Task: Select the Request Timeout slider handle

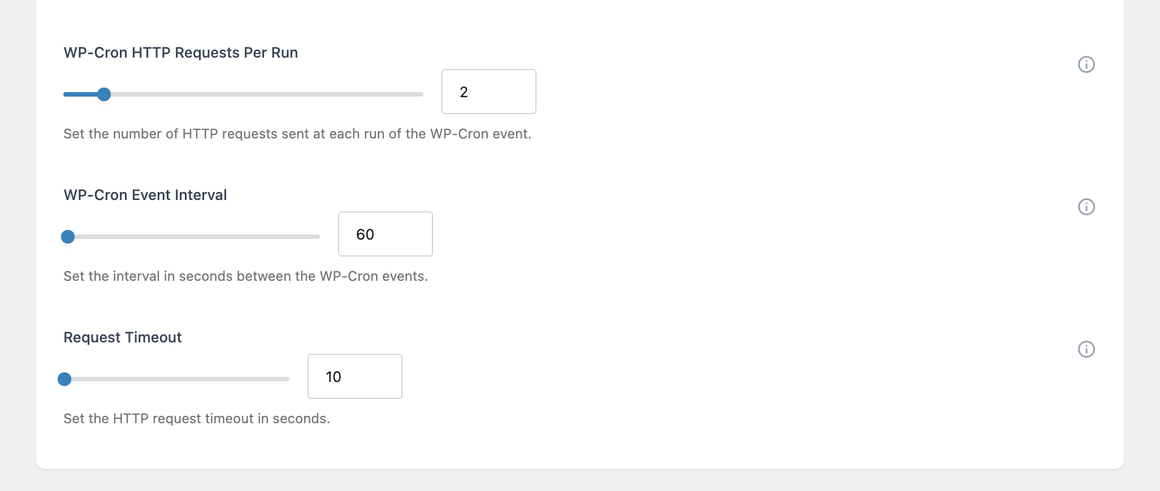Action: tap(64, 379)
